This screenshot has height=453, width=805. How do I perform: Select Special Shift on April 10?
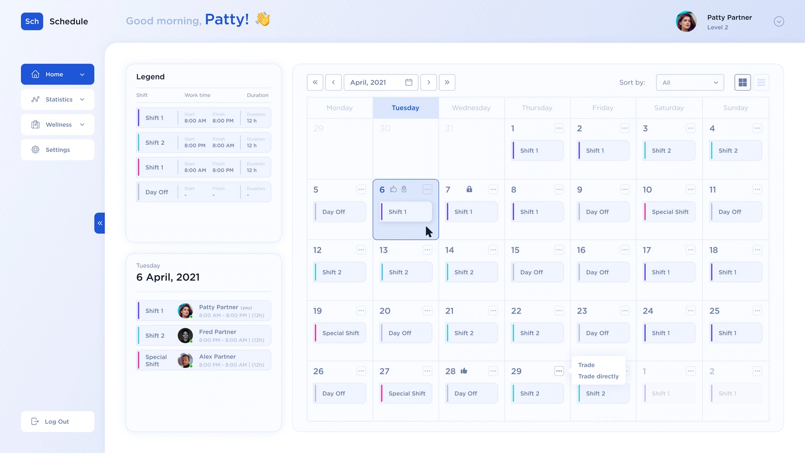[x=669, y=212]
